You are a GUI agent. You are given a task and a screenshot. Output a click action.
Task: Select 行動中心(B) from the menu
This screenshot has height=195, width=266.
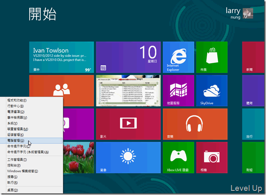[x=31, y=106]
